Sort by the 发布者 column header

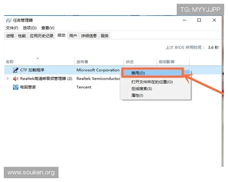(99, 61)
